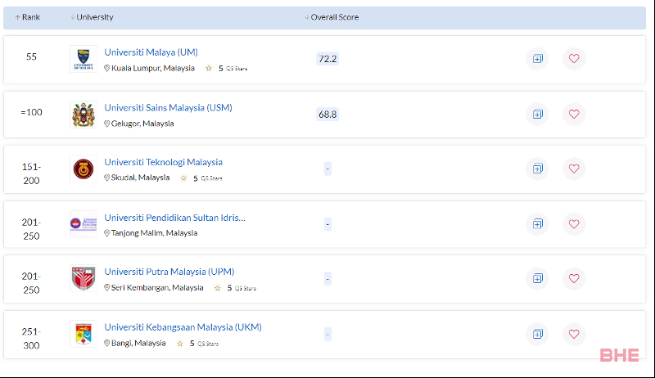Viewport: 655px width, 378px height.
Task: Add Universiti Putra Malaysia to compare
Action: pos(537,278)
